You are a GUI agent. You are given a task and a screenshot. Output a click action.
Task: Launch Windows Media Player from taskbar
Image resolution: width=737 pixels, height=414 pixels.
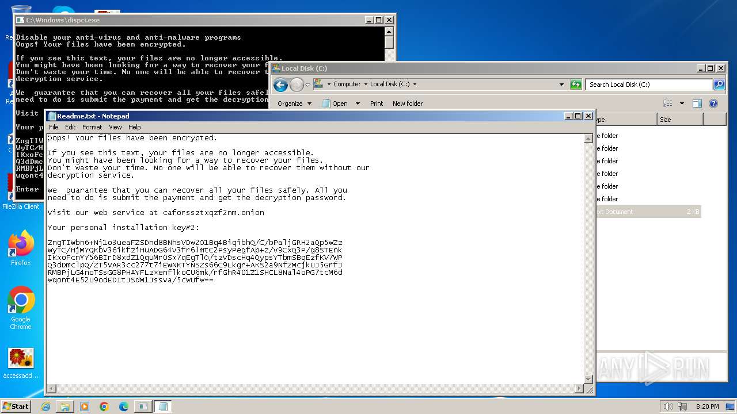(85, 407)
